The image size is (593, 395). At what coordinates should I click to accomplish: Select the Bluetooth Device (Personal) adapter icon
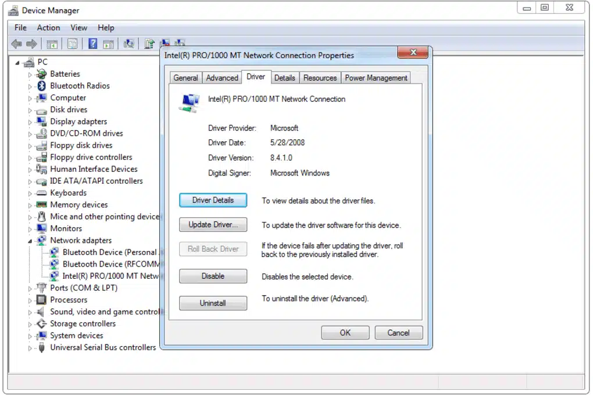coord(54,252)
